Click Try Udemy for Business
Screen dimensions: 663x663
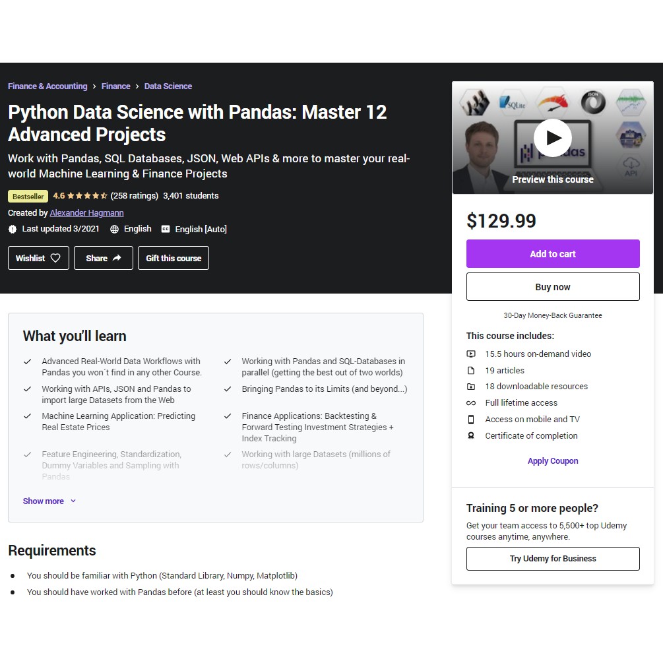[x=553, y=559]
